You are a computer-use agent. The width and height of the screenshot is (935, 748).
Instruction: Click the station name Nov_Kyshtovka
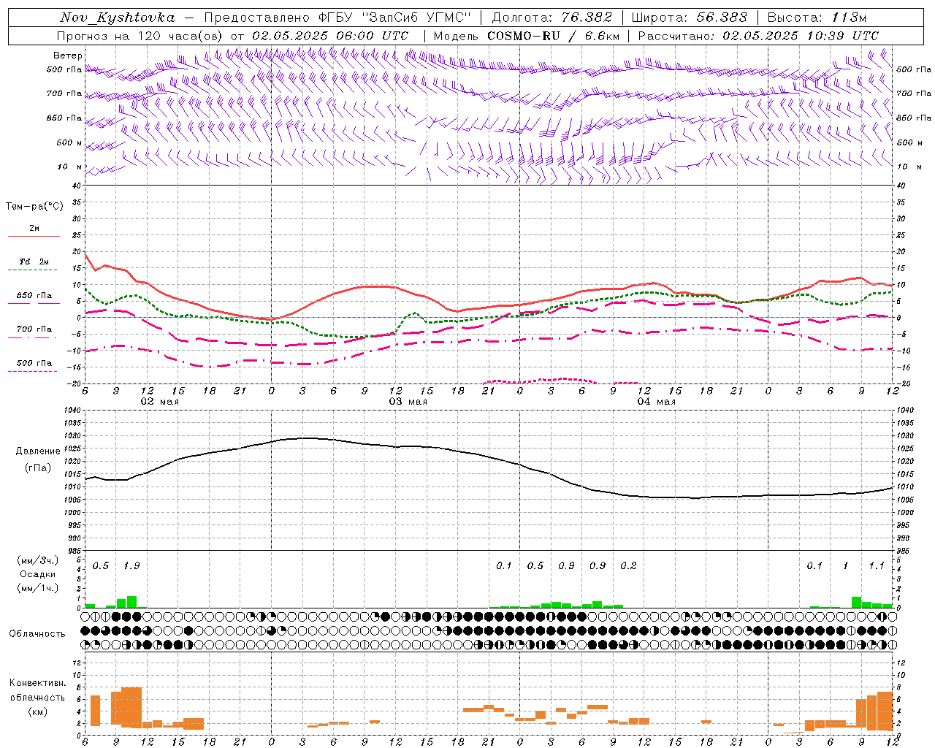pos(118,18)
